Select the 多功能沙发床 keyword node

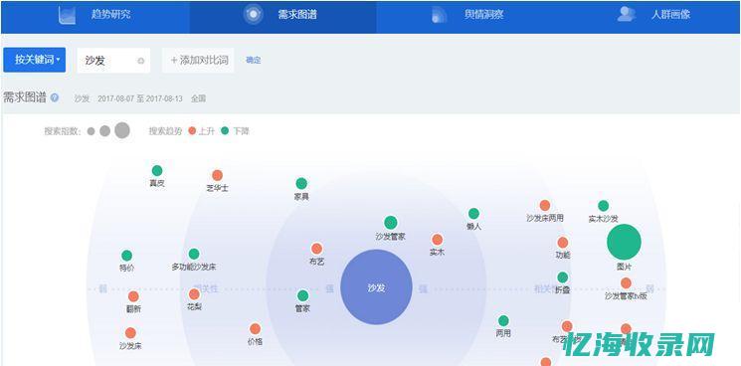(194, 254)
